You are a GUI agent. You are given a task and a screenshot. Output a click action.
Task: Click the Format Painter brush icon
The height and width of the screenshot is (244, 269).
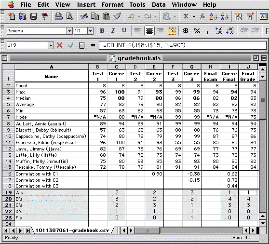coord(117,16)
